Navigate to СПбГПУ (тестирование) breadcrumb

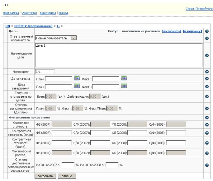[33, 26]
